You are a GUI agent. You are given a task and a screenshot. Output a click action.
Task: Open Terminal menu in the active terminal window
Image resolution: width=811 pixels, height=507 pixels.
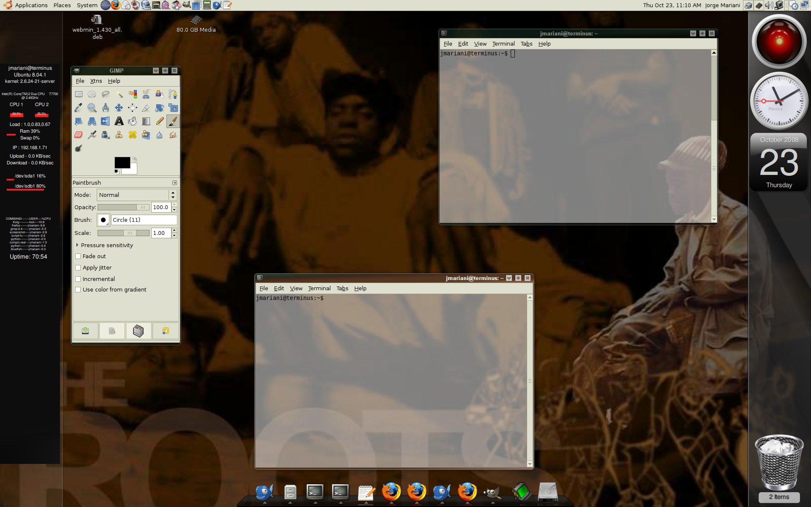pos(319,288)
